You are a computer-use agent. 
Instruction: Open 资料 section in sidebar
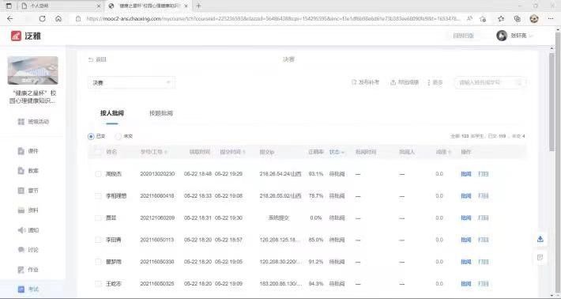[x=28, y=210]
